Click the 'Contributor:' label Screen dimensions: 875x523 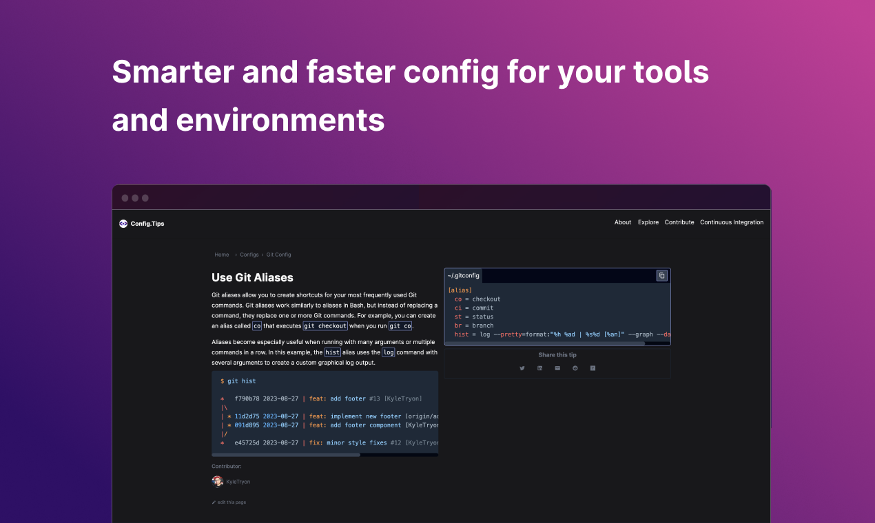tap(227, 467)
